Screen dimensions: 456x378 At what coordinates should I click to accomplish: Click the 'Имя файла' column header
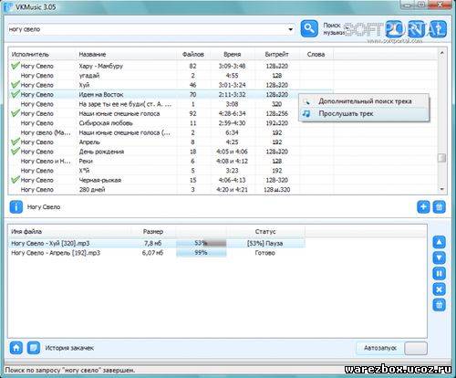(26, 231)
